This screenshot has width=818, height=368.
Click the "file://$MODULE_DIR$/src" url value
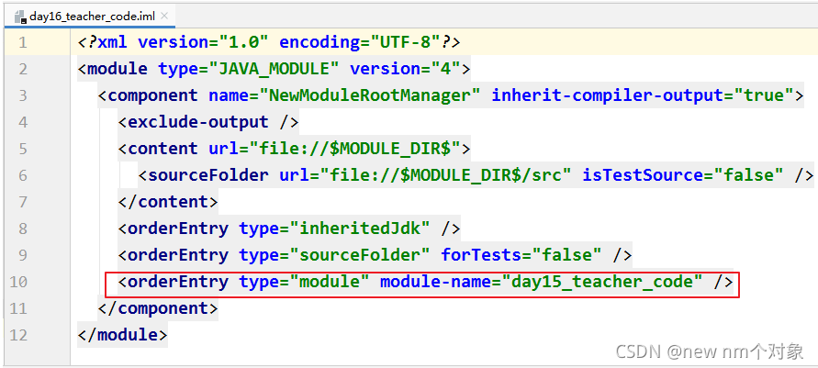(446, 175)
